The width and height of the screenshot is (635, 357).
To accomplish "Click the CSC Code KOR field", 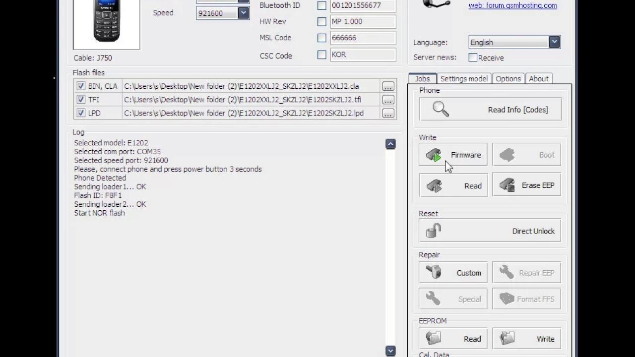I will [x=363, y=55].
